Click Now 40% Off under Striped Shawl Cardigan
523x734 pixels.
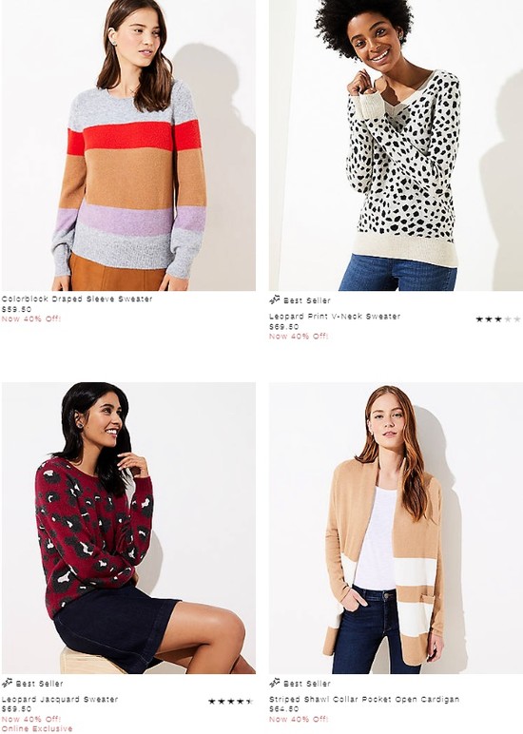pos(299,719)
